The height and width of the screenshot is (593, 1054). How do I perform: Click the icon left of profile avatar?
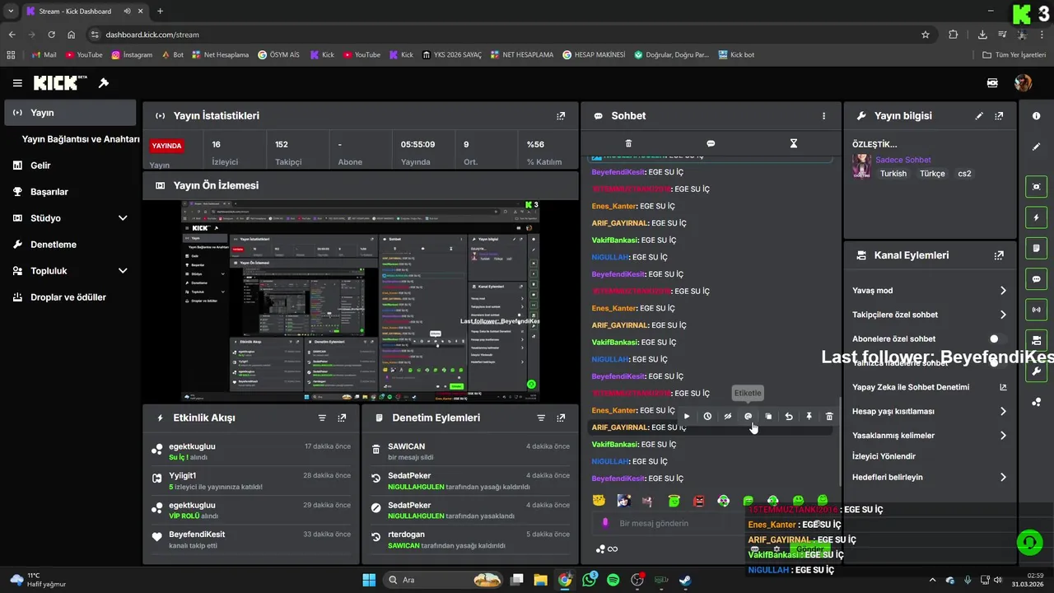click(992, 83)
